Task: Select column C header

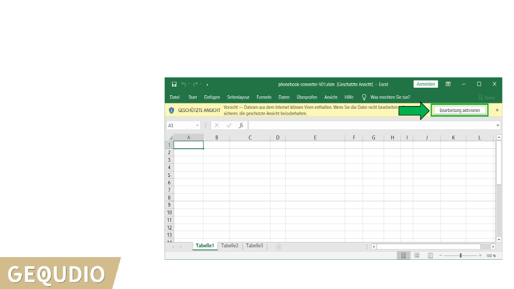Action: [x=250, y=137]
